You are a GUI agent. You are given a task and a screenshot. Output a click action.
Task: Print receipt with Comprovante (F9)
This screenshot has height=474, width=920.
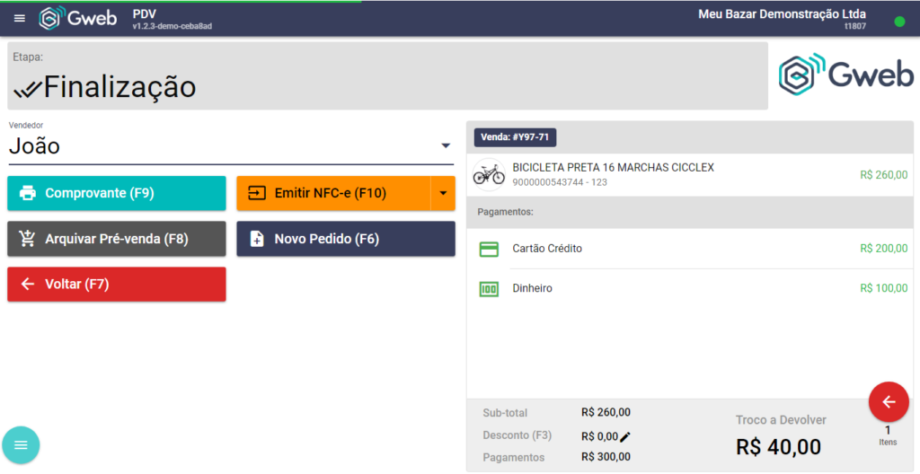(x=117, y=193)
